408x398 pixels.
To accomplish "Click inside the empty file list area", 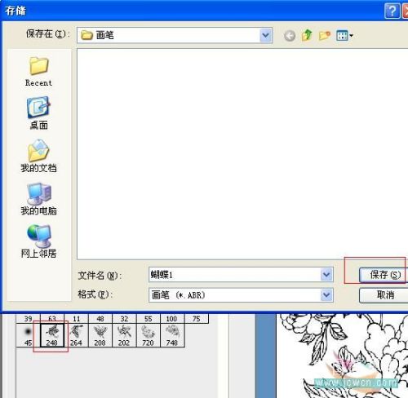I will click(x=242, y=153).
